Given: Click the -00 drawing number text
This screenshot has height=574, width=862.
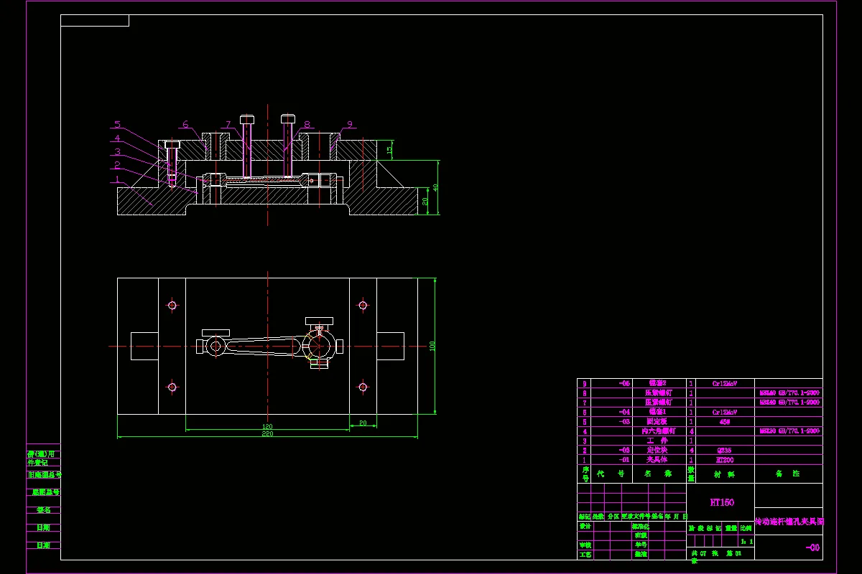Looking at the screenshot, I should click(x=812, y=547).
